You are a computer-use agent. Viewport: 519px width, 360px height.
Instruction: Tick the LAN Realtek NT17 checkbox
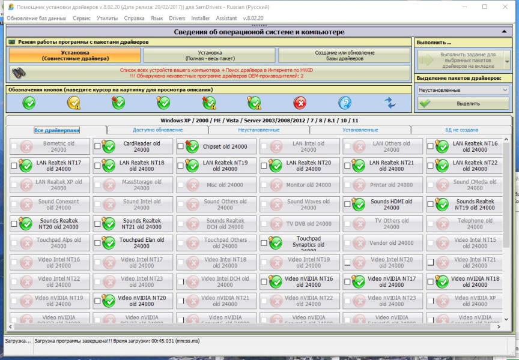(14, 166)
